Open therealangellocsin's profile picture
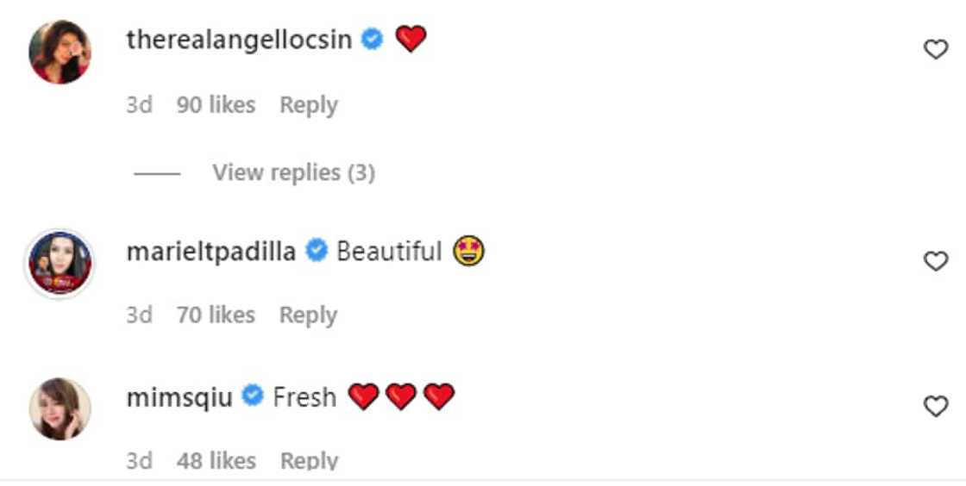 [60, 52]
